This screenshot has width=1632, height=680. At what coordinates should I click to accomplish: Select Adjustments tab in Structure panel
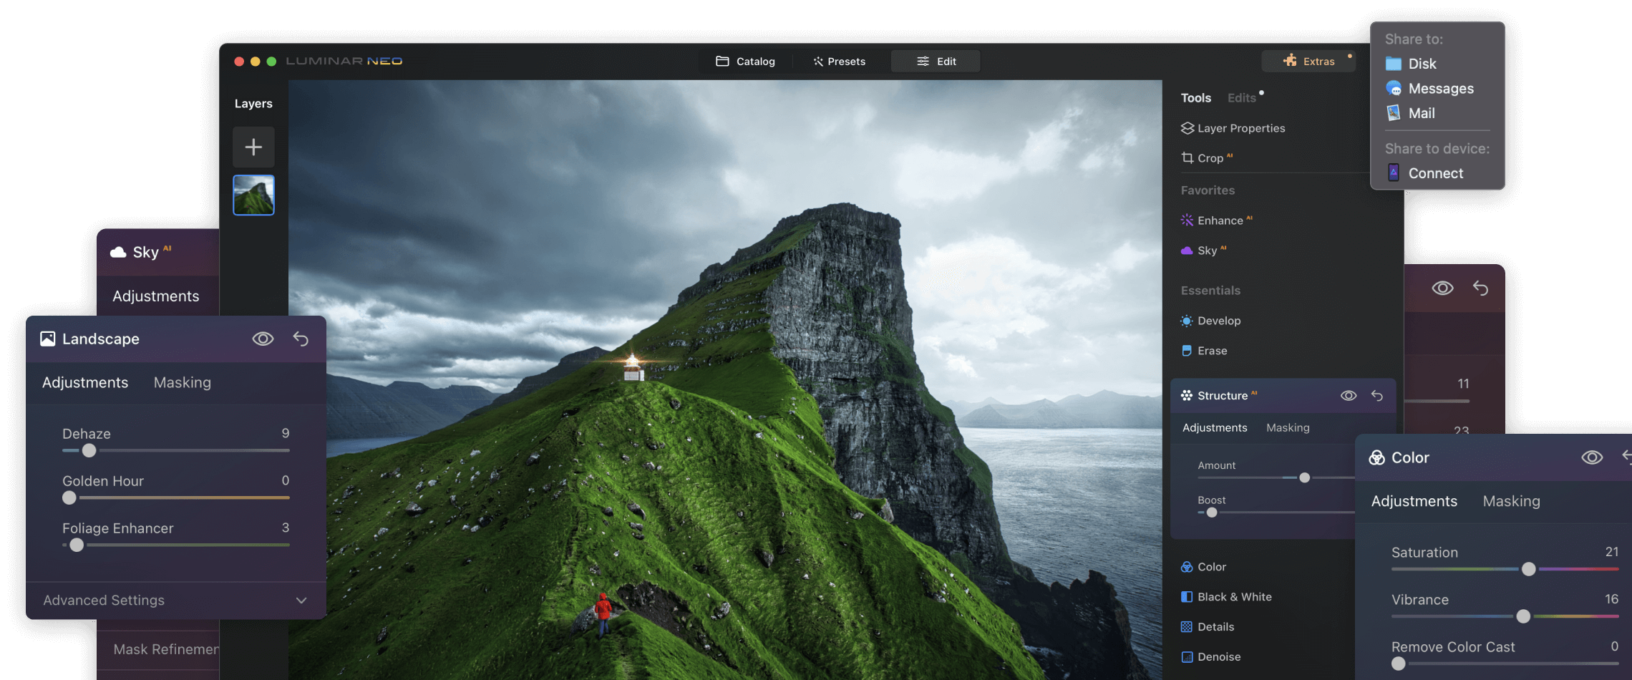coord(1215,427)
